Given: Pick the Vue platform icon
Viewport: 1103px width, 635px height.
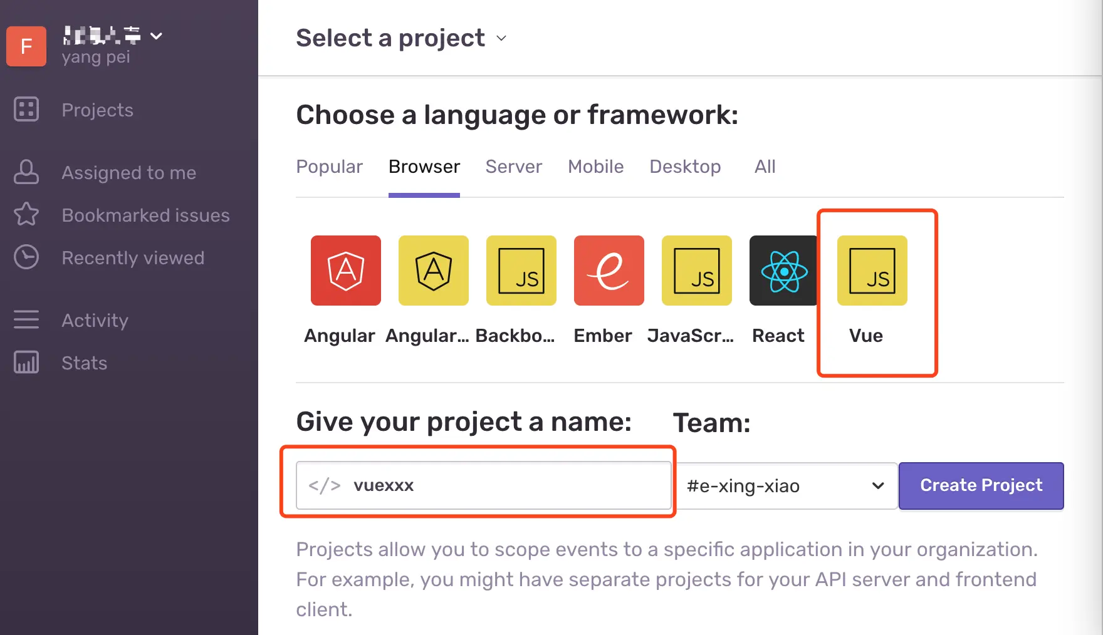Looking at the screenshot, I should click(872, 271).
